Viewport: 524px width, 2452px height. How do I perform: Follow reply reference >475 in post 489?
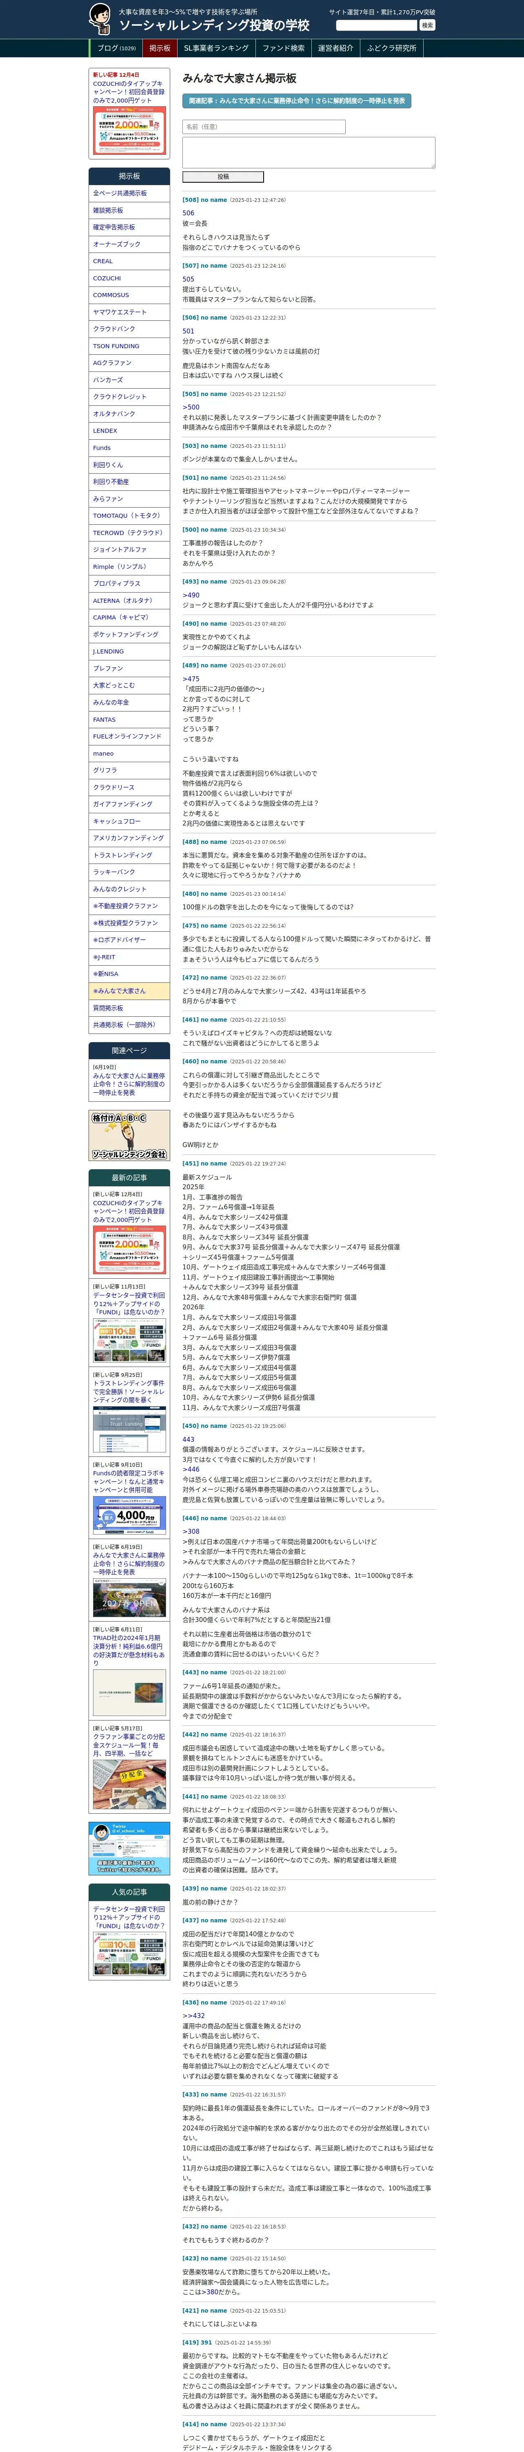191,680
